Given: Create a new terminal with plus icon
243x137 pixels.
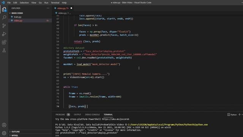Looking at the screenshot, I should pos(240,115).
